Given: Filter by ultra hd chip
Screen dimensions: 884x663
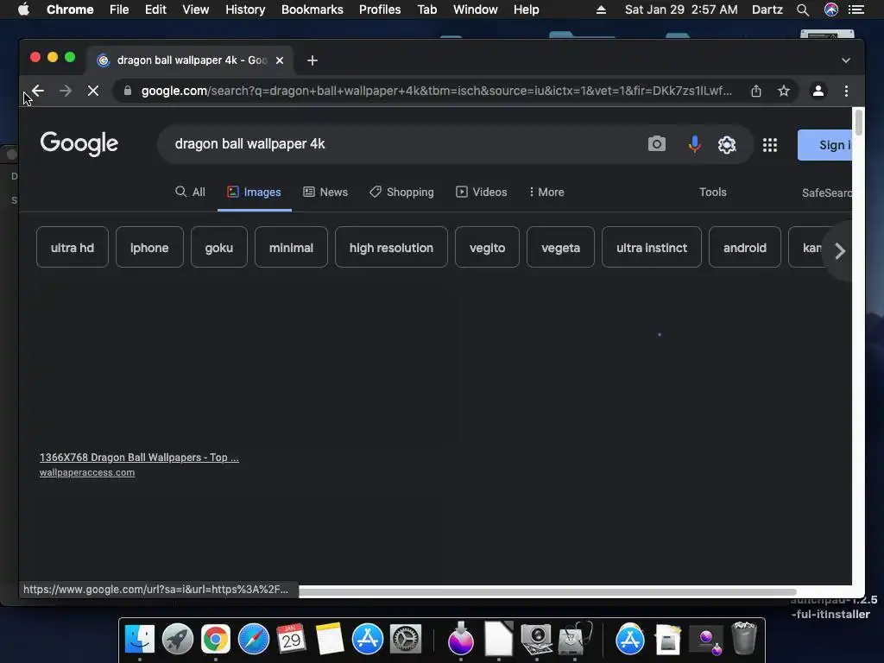Looking at the screenshot, I should (x=73, y=247).
